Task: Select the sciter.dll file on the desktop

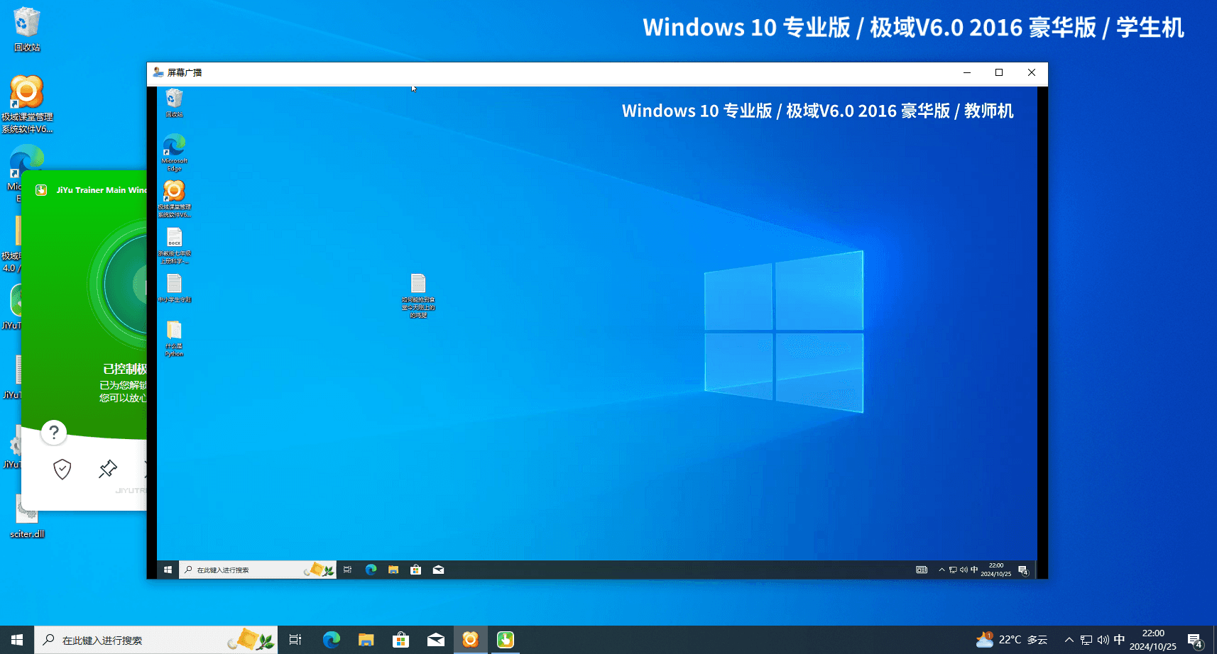Action: [x=27, y=516]
